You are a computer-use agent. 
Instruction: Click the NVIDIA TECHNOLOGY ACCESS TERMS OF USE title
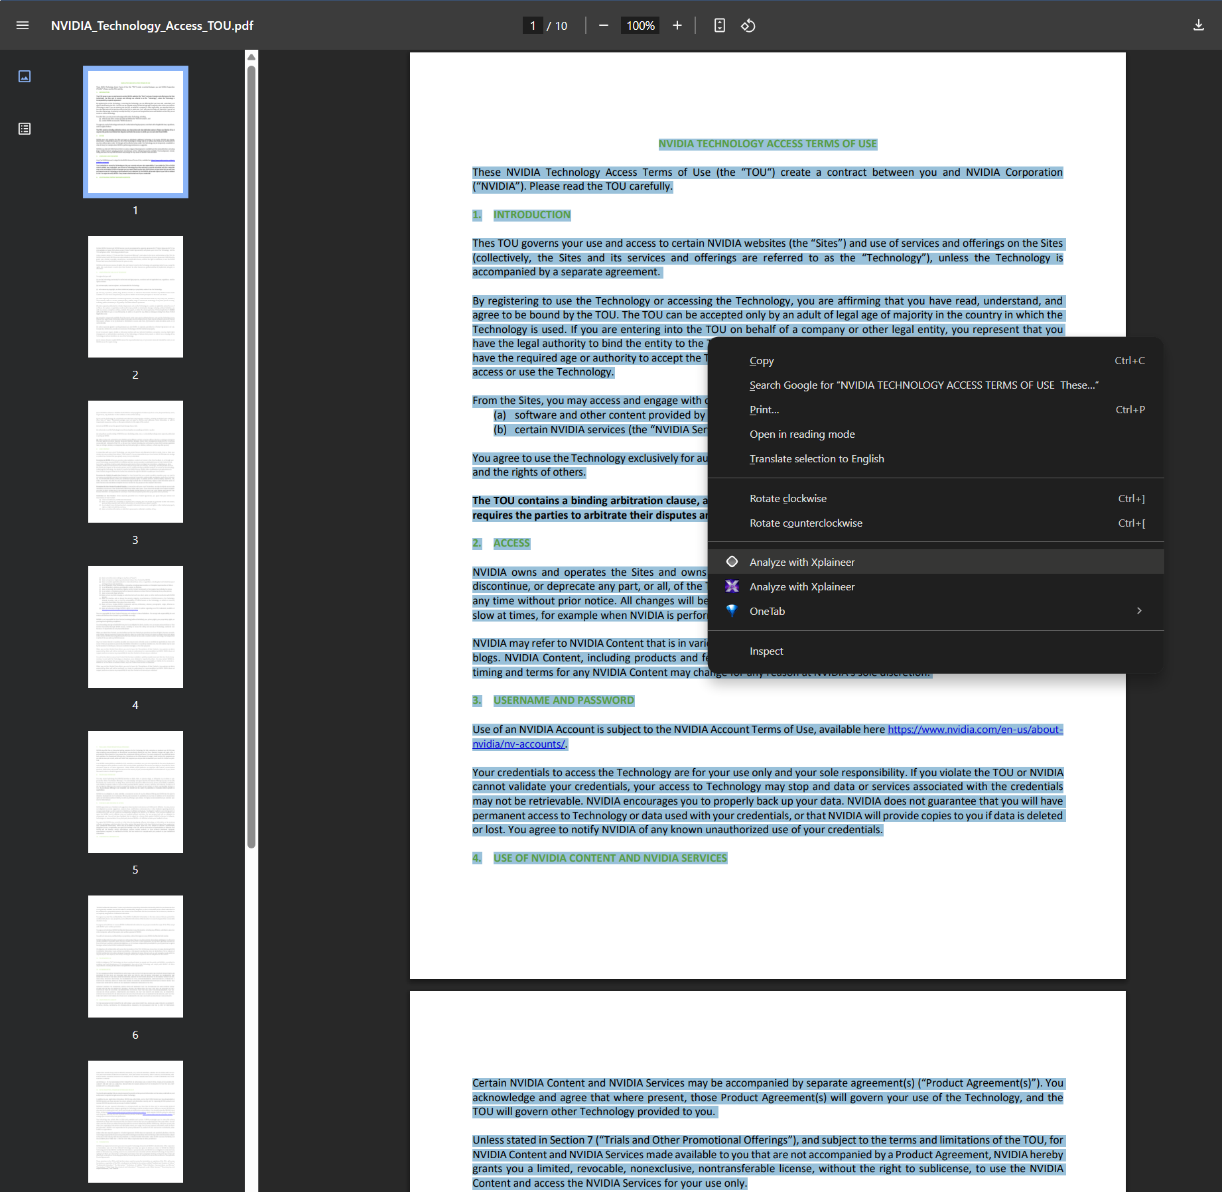[x=768, y=144]
